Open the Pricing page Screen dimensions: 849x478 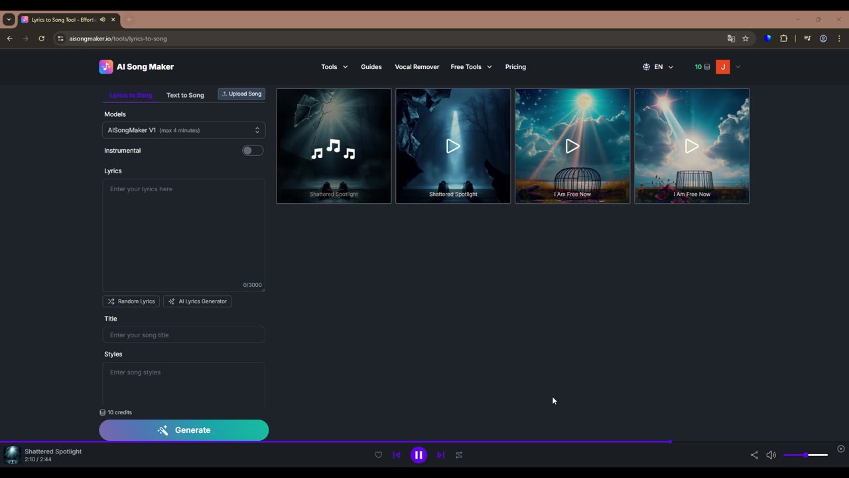tap(515, 67)
